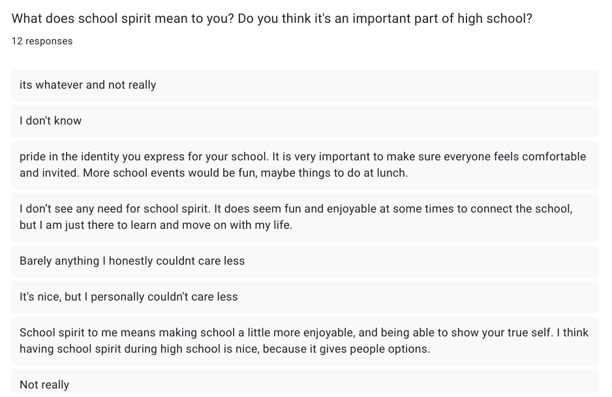This screenshot has height=397, width=612.
Task: Select the final 'Not really' response card
Action: click(305, 382)
